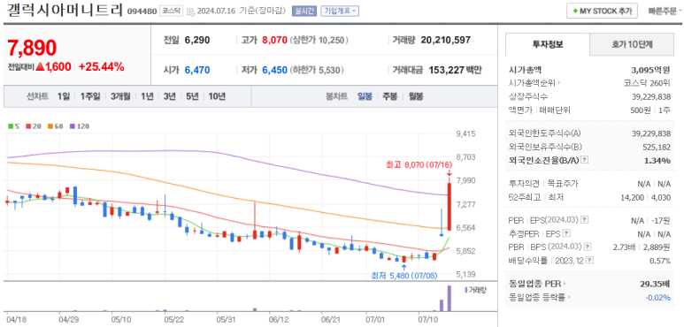Viewport: 684px width, 327px height.
Task: Expand the 빠른주문 dropdown
Action: (665, 11)
